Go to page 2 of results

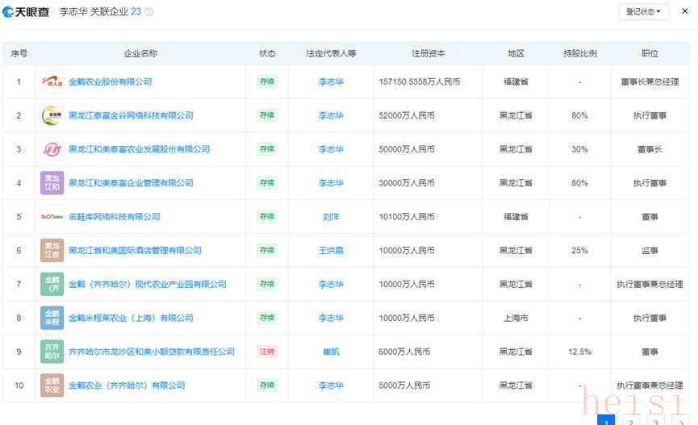coord(631,421)
